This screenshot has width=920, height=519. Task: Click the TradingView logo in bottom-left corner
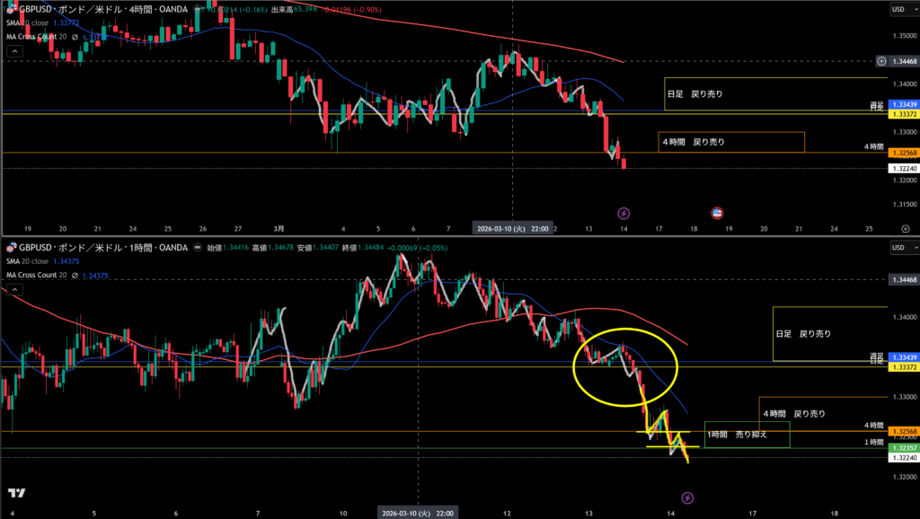pyautogui.click(x=15, y=493)
